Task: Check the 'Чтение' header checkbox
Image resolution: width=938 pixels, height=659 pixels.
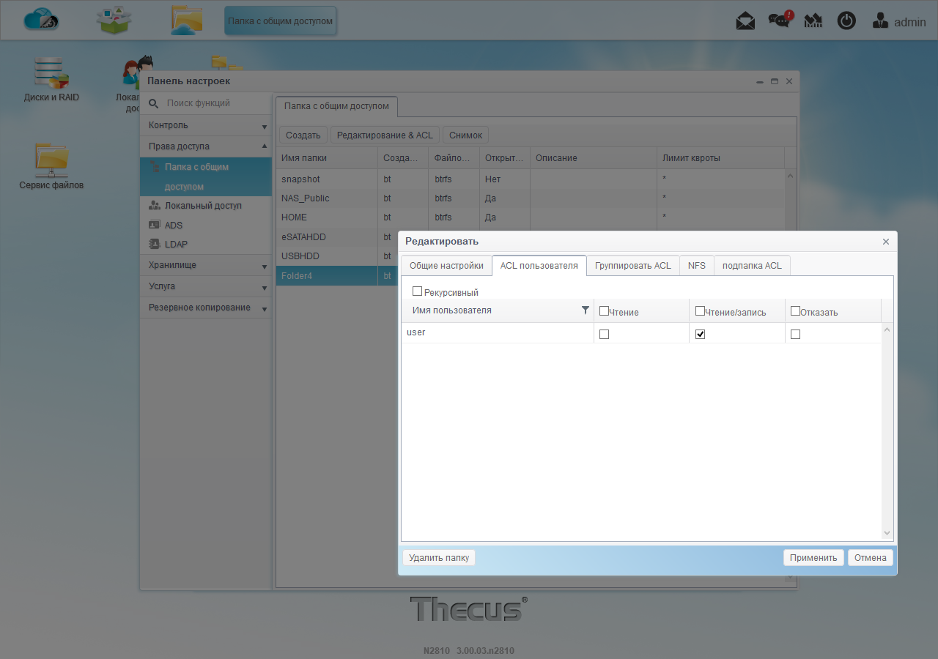Action: click(x=604, y=310)
